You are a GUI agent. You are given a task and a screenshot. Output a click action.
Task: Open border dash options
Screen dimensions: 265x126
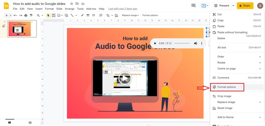click(93, 15)
